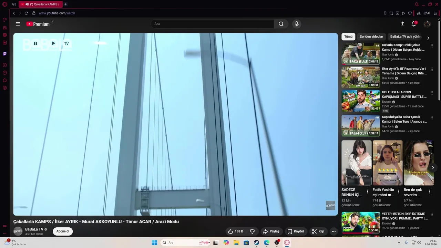Open options for Bi' Pazarımız Var video
The width and height of the screenshot is (441, 248).
(432, 69)
